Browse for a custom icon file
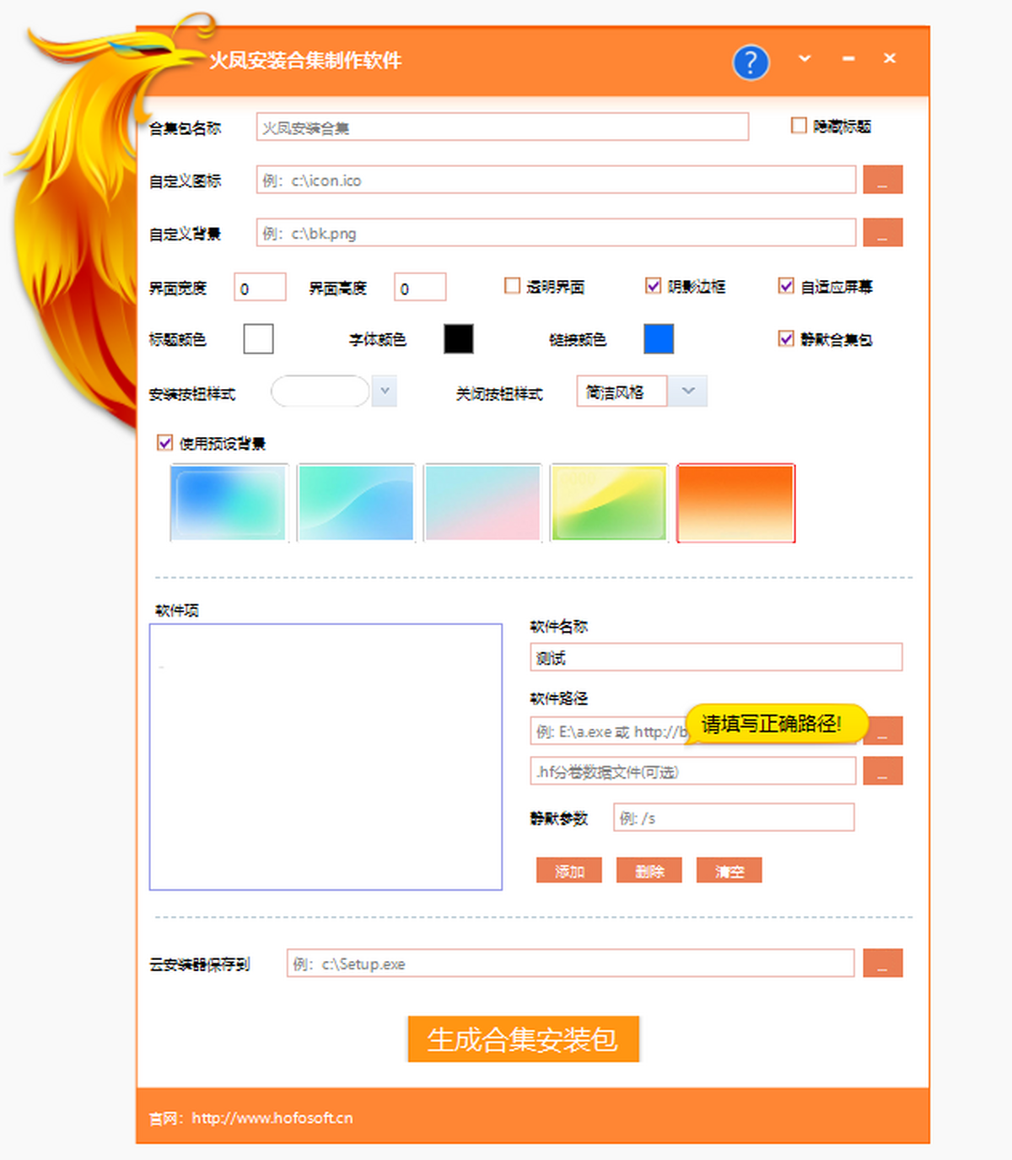Viewport: 1012px width, 1160px height. 882,180
